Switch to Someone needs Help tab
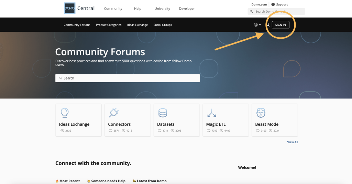The height and width of the screenshot is (184, 352). click(106, 181)
